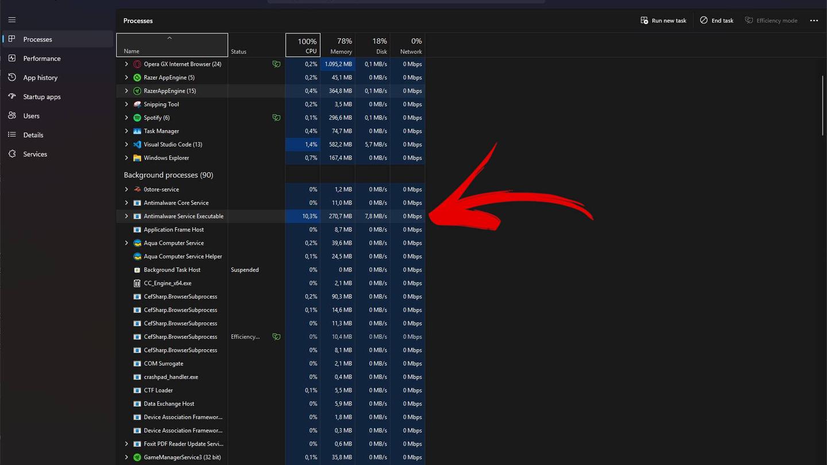
Task: Click the Windows Explorer folder icon
Action: (137, 158)
